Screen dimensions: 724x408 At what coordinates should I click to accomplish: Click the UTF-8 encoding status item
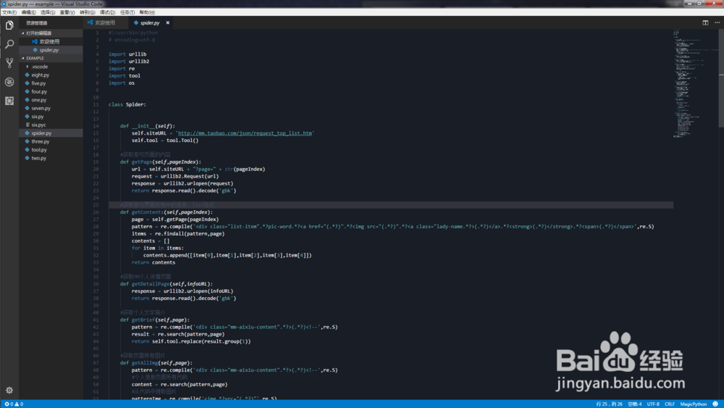click(x=653, y=404)
